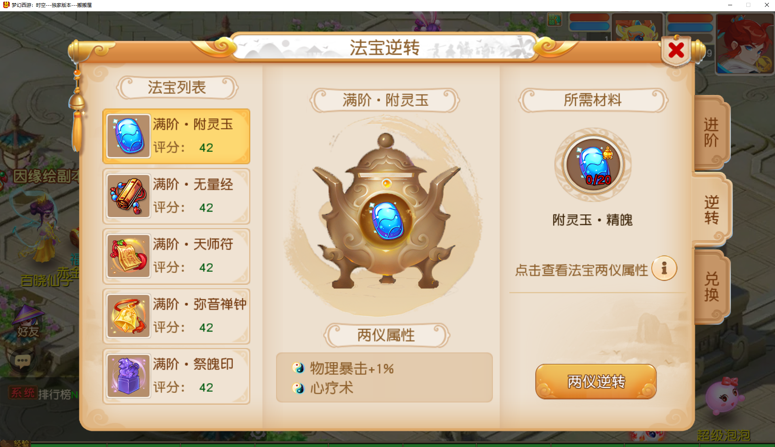Open the chat bubble icon

point(22,360)
